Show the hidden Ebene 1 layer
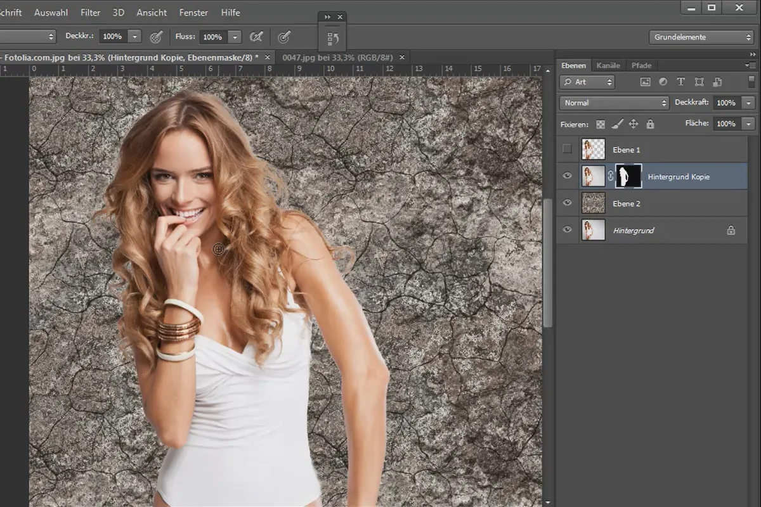761x507 pixels. [x=567, y=150]
